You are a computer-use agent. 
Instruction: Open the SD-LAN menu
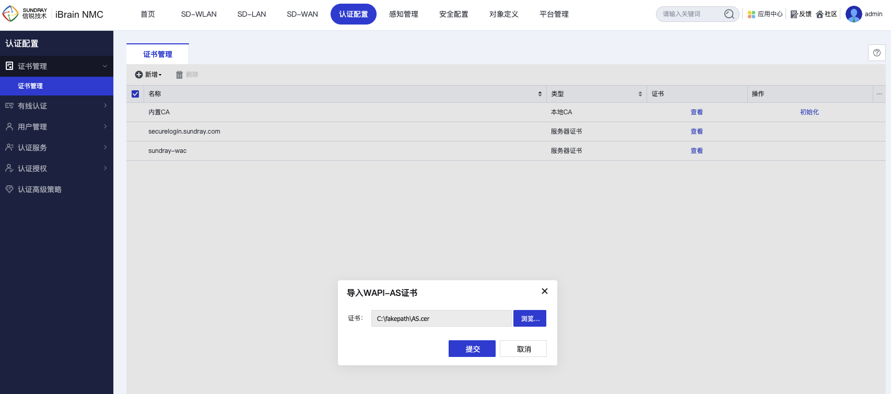(252, 14)
